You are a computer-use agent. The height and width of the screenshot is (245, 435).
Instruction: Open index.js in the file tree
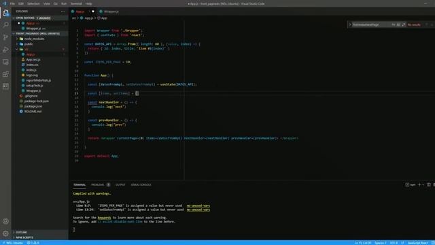(31, 70)
